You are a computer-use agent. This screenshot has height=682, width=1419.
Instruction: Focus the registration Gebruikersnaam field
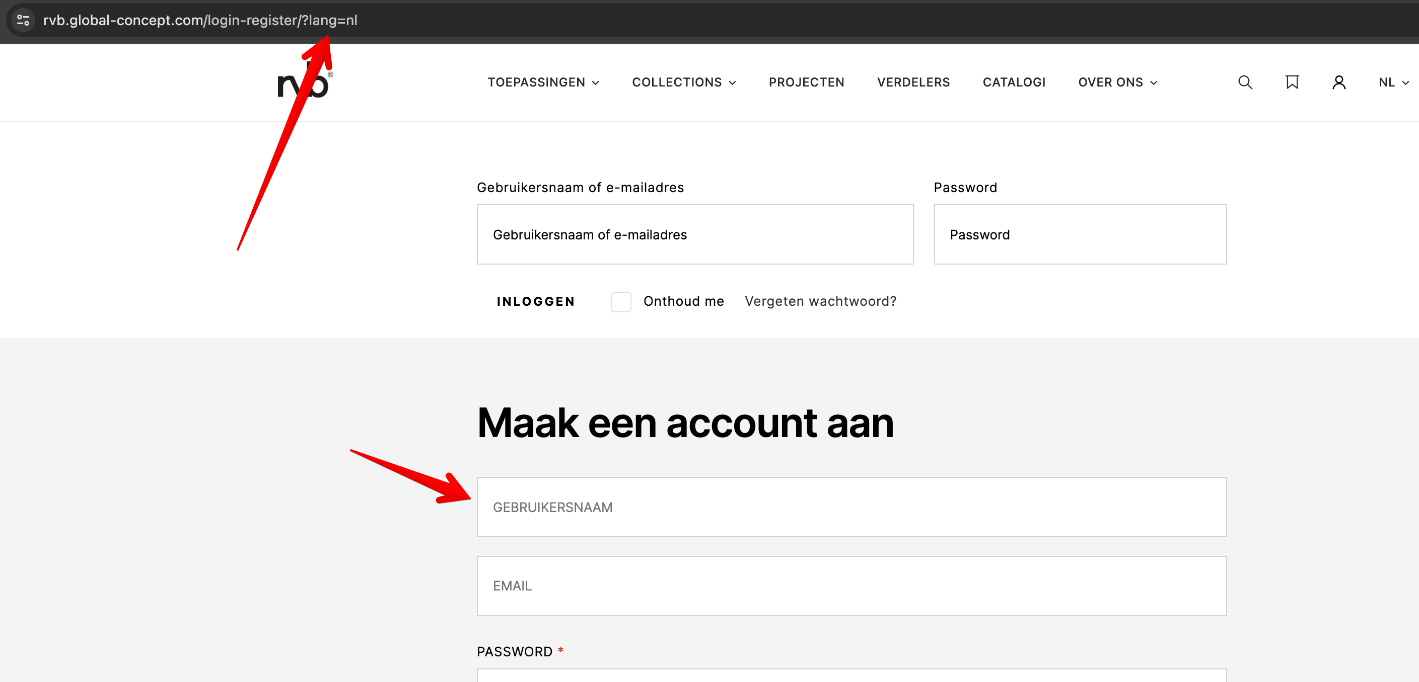(x=851, y=506)
